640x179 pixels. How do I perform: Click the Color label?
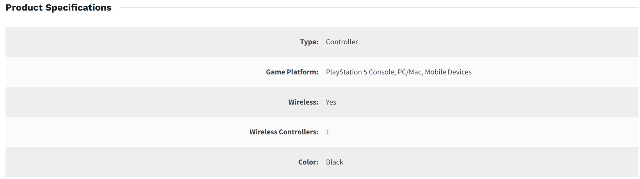(x=308, y=162)
